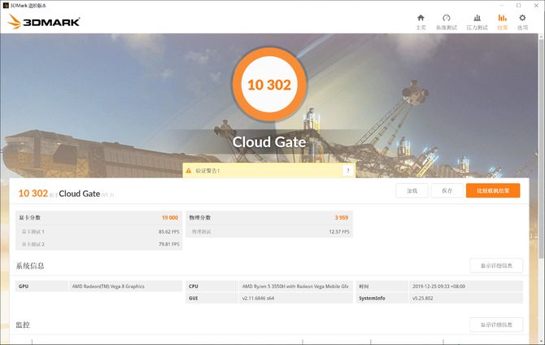545x345 pixels.
Task: Close the 3DMark window
Action: click(x=536, y=5)
